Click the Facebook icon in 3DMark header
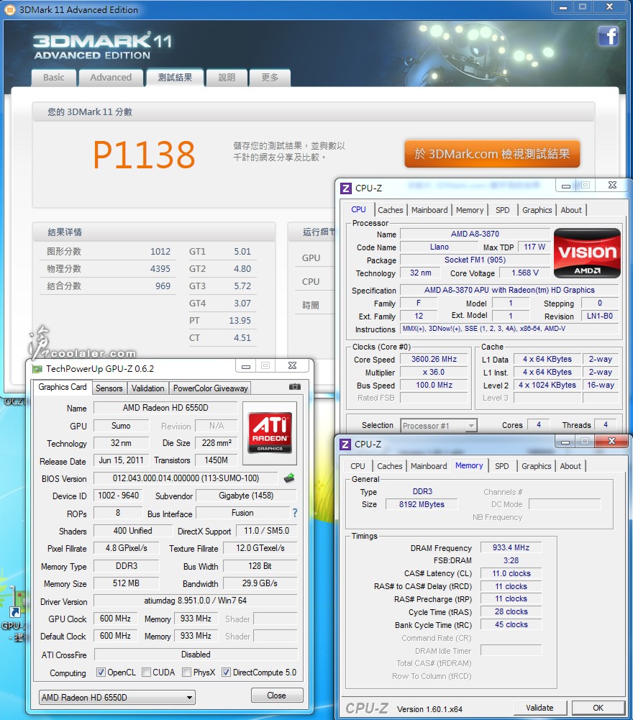Image resolution: width=633 pixels, height=720 pixels. (609, 35)
